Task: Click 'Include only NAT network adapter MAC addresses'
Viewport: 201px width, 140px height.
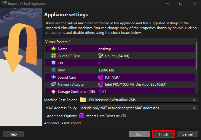Action: click(x=139, y=108)
